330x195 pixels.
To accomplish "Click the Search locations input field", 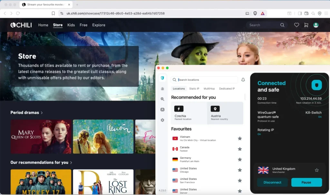I will (x=204, y=80).
